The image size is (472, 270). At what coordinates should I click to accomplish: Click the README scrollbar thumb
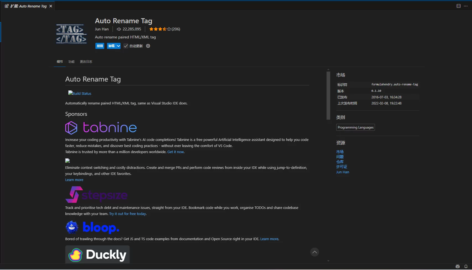coord(328,95)
